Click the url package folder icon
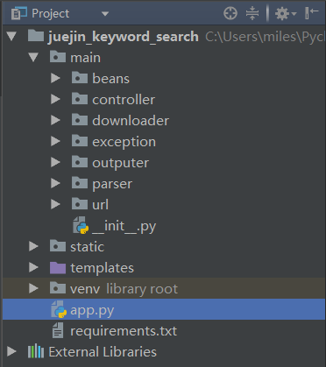326x367 pixels. point(80,204)
